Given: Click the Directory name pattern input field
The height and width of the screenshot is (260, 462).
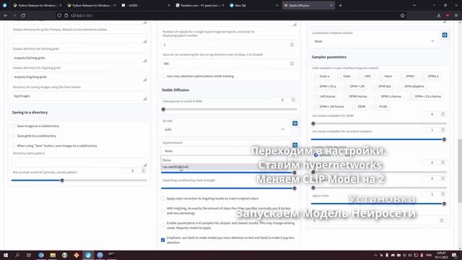Looking at the screenshot, I should point(79,162).
